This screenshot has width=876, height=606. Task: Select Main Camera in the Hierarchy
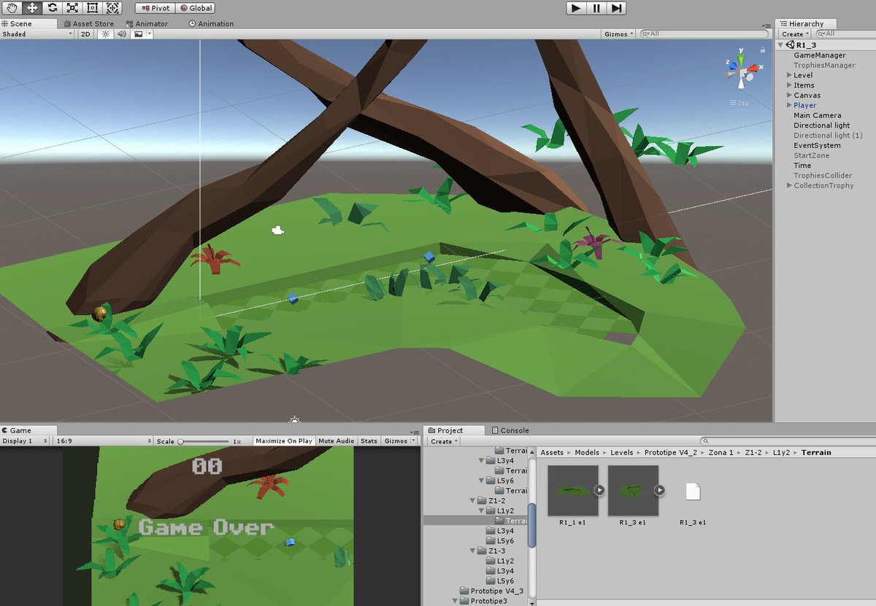tap(817, 115)
